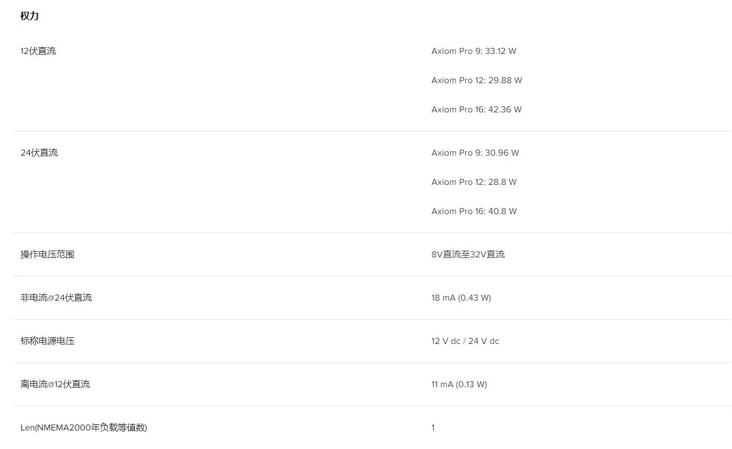This screenshot has height=449, width=732.
Task: Select the 标称电源电压 label
Action: coord(48,341)
